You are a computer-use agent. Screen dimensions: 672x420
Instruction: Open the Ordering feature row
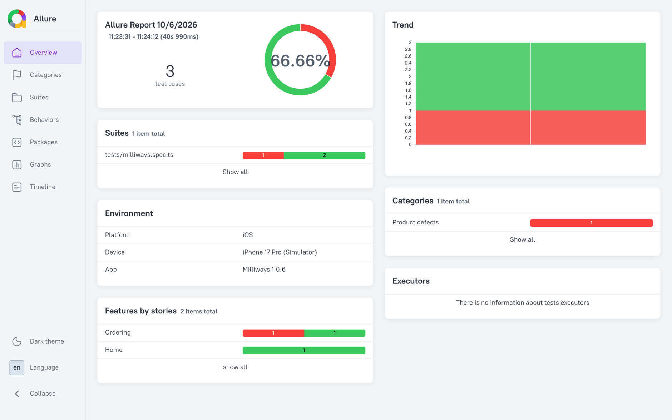[235, 332]
